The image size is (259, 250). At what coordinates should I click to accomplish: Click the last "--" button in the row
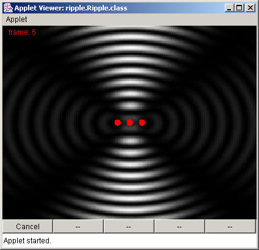230,226
